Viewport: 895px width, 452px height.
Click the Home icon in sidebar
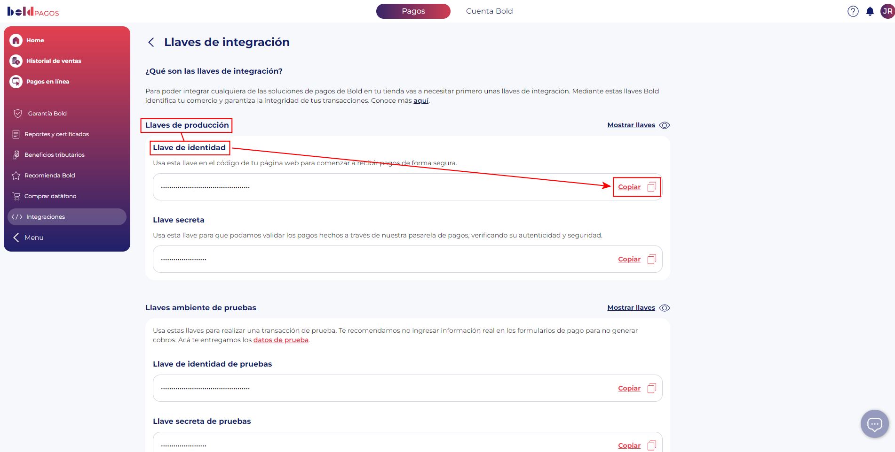pos(16,40)
